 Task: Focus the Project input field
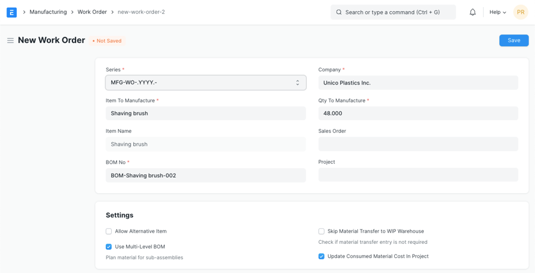point(418,175)
